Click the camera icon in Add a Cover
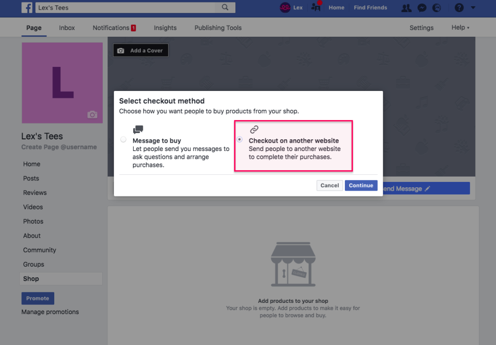 121,50
